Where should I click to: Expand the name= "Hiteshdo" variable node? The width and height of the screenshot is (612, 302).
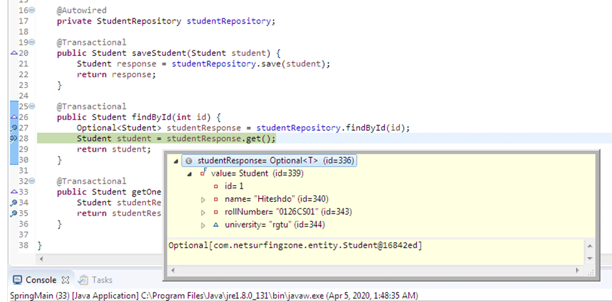tap(203, 199)
